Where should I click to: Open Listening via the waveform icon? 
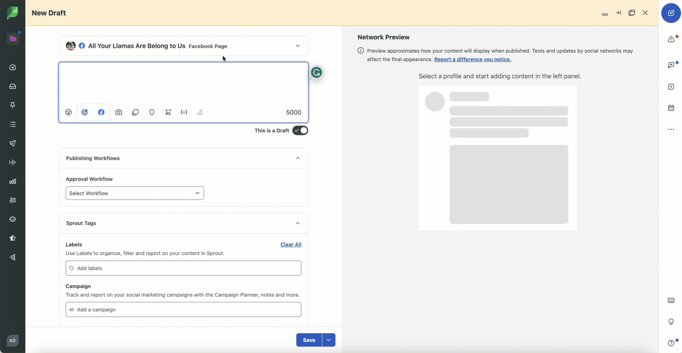(x=13, y=162)
